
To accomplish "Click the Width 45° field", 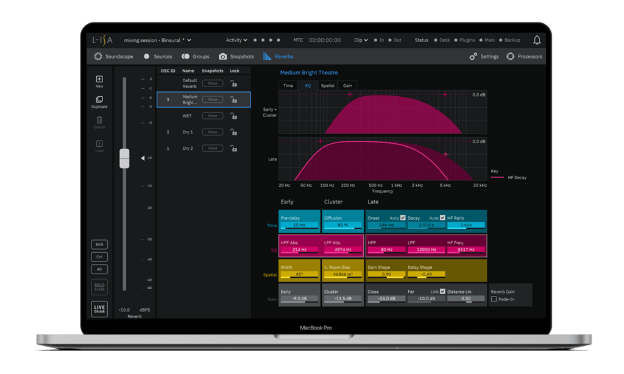I will pos(299,275).
